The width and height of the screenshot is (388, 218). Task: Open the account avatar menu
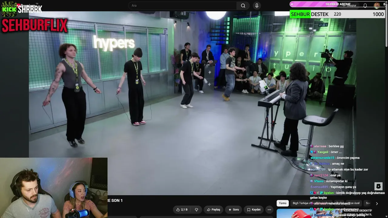click(377, 5)
